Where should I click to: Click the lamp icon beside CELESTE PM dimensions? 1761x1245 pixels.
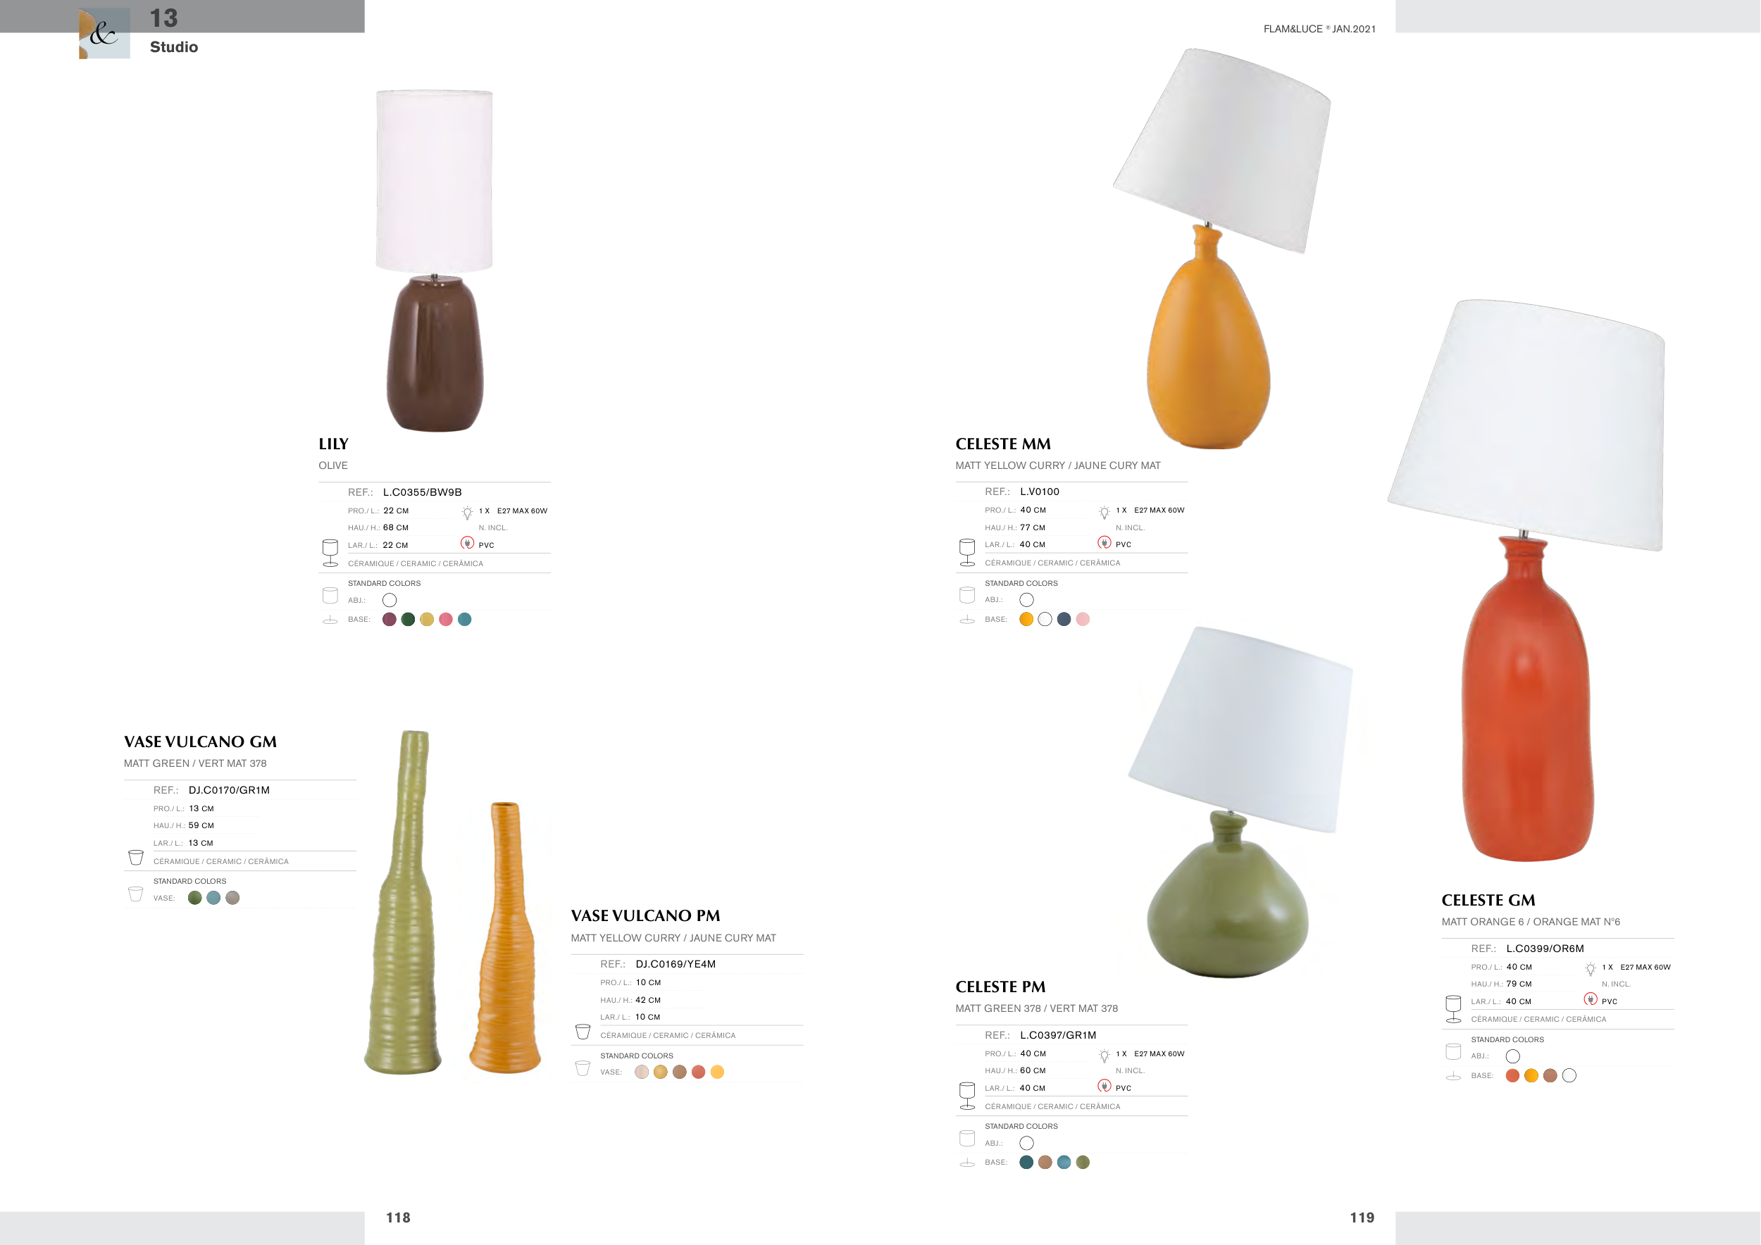967,1096
